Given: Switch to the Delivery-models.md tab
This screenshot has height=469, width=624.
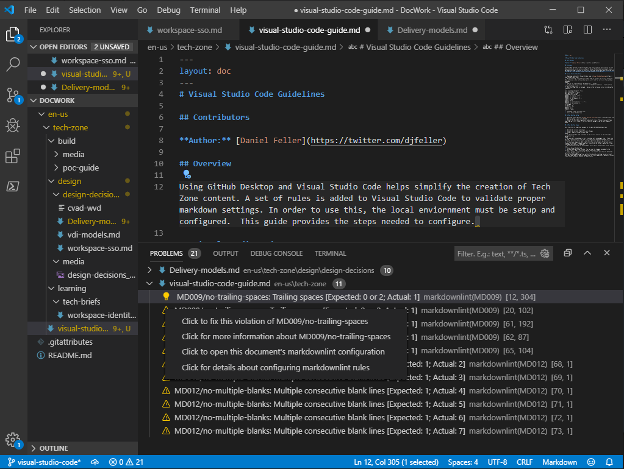Looking at the screenshot, I should point(433,29).
